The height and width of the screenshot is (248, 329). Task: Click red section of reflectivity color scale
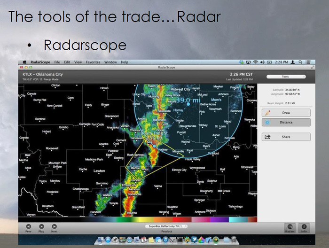point(182,219)
